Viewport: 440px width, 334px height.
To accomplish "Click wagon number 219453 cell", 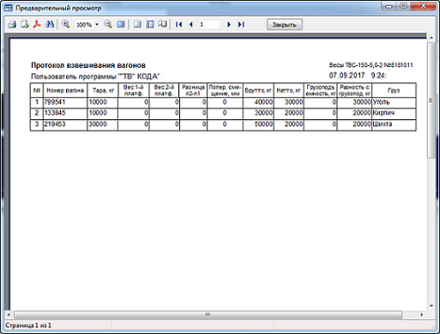I will [x=65, y=124].
